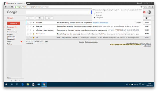The image size is (158, 92).
Task: Expand the Темы label group
Action: [x=6, y=78]
